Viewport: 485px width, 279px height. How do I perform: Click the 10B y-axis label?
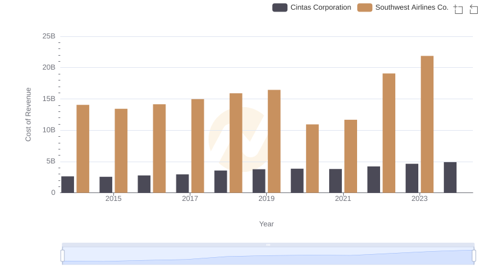tap(49, 130)
